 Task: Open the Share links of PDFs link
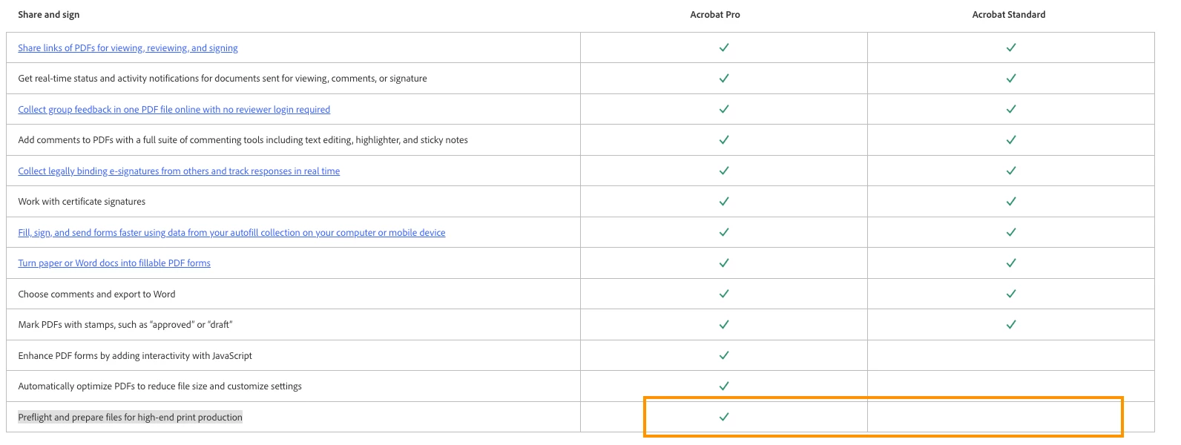click(x=128, y=48)
